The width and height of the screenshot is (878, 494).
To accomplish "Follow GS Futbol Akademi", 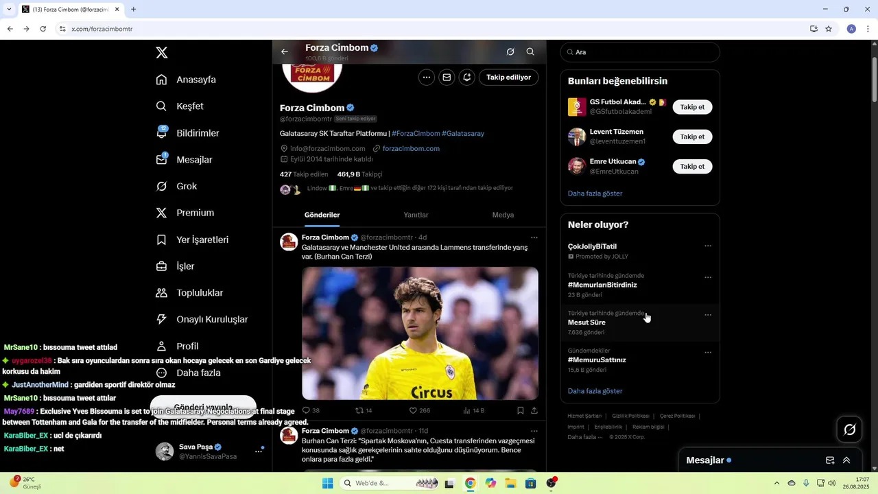I will point(692,107).
